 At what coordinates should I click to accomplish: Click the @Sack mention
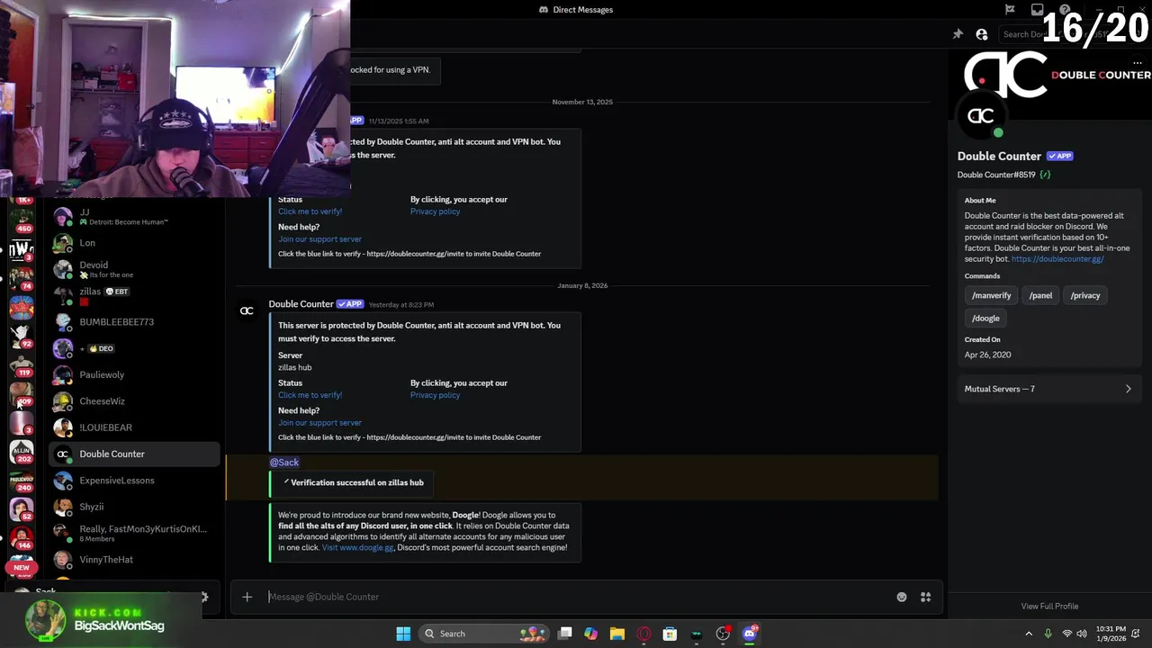tap(284, 463)
